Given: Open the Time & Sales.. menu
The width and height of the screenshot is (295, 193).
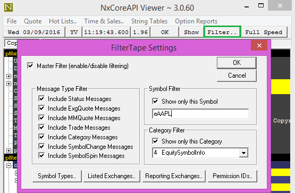Looking at the screenshot, I should tap(104, 21).
